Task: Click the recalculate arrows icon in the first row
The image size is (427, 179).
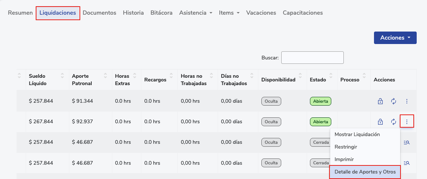Action: click(x=394, y=101)
